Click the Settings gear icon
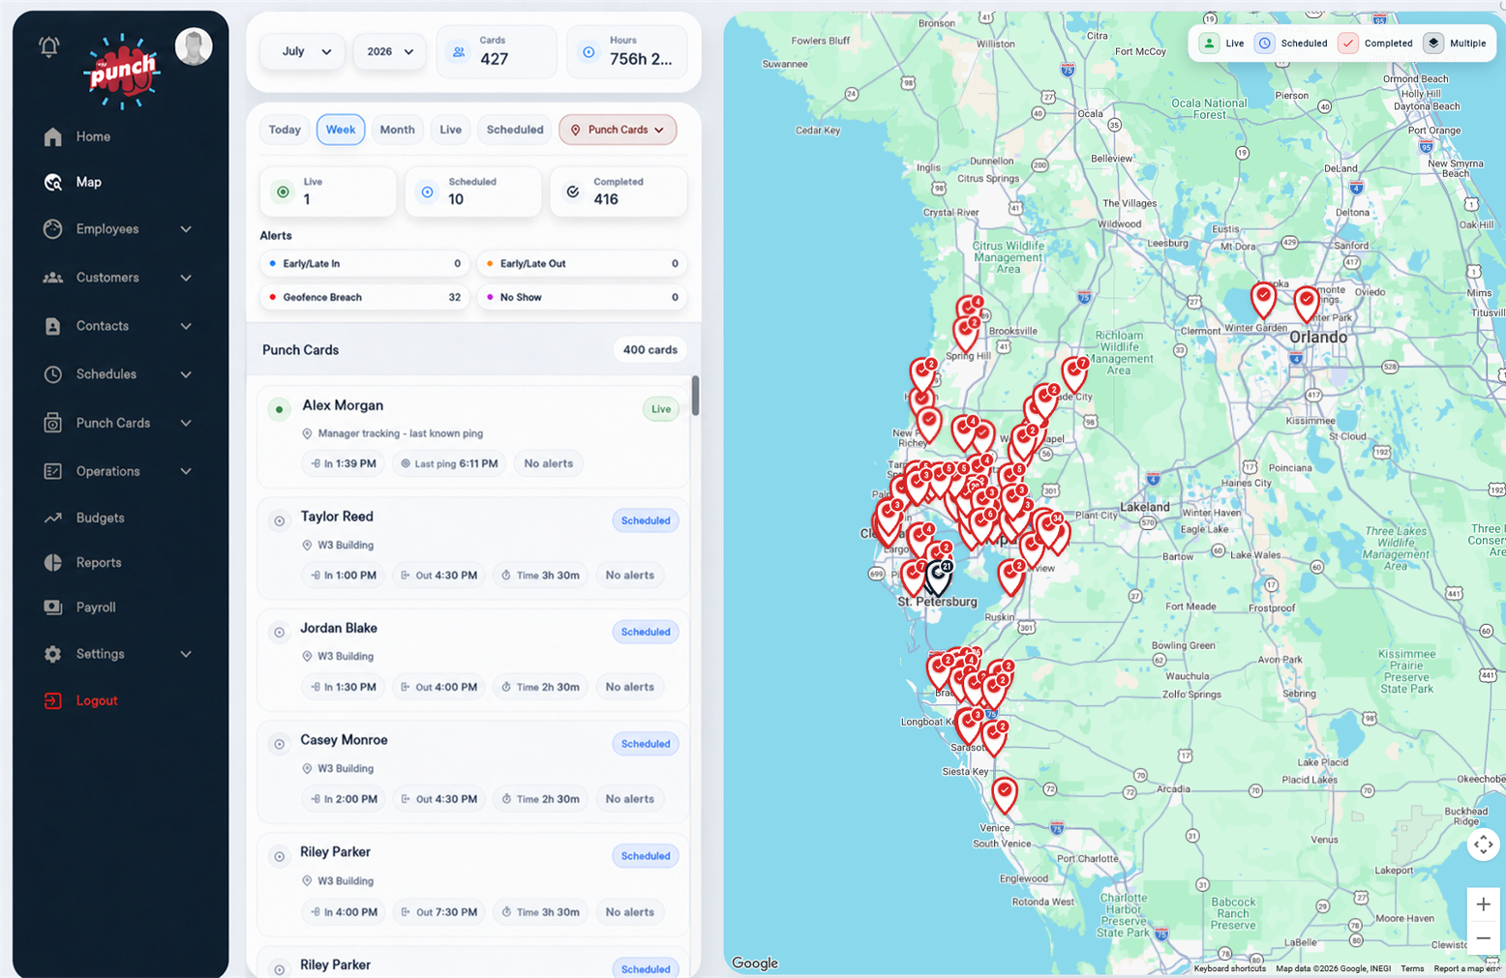The height and width of the screenshot is (978, 1506). (53, 654)
